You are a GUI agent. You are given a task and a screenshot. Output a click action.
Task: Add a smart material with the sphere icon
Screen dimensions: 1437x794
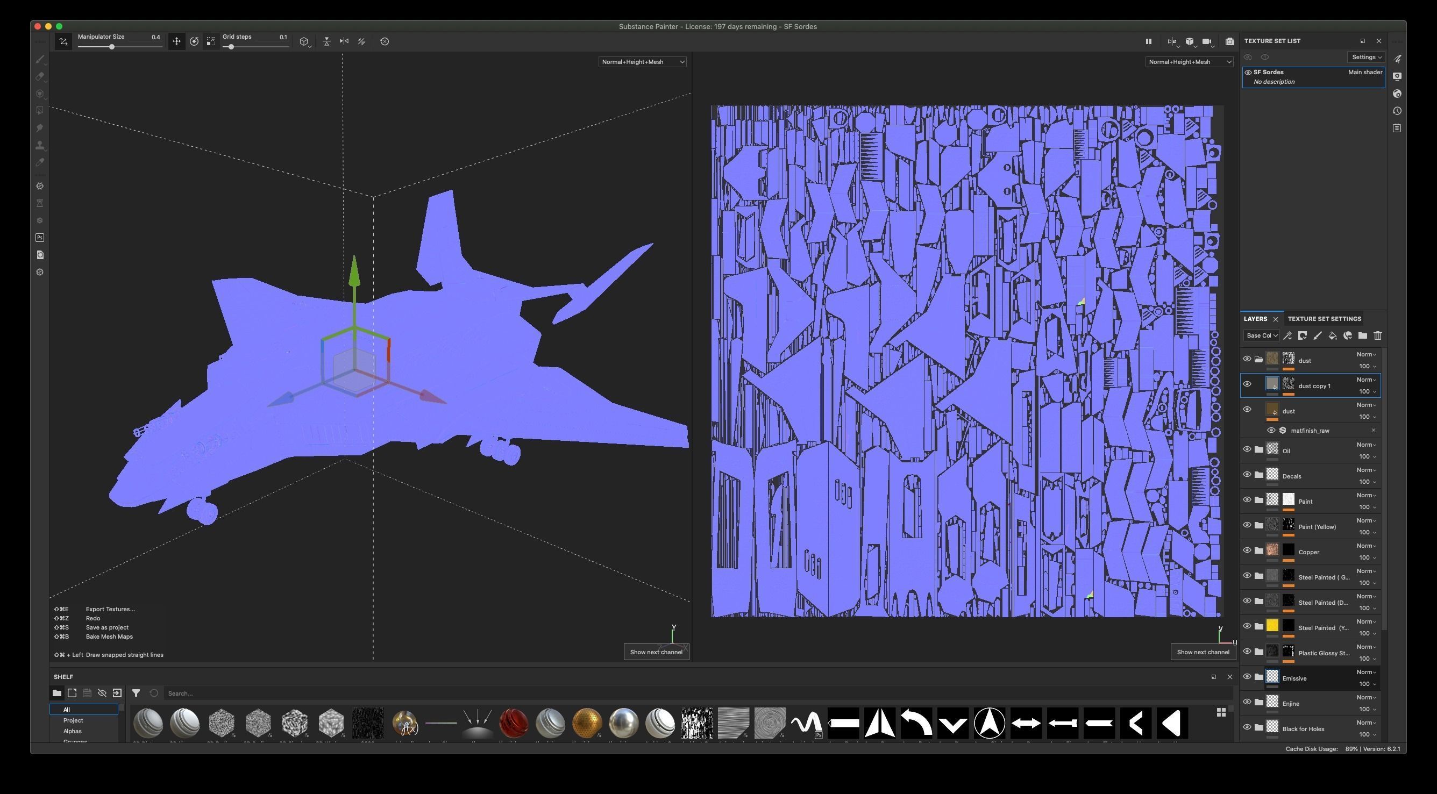[x=1348, y=335]
